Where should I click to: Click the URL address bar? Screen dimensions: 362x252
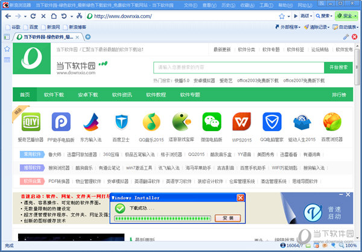(x=182, y=16)
